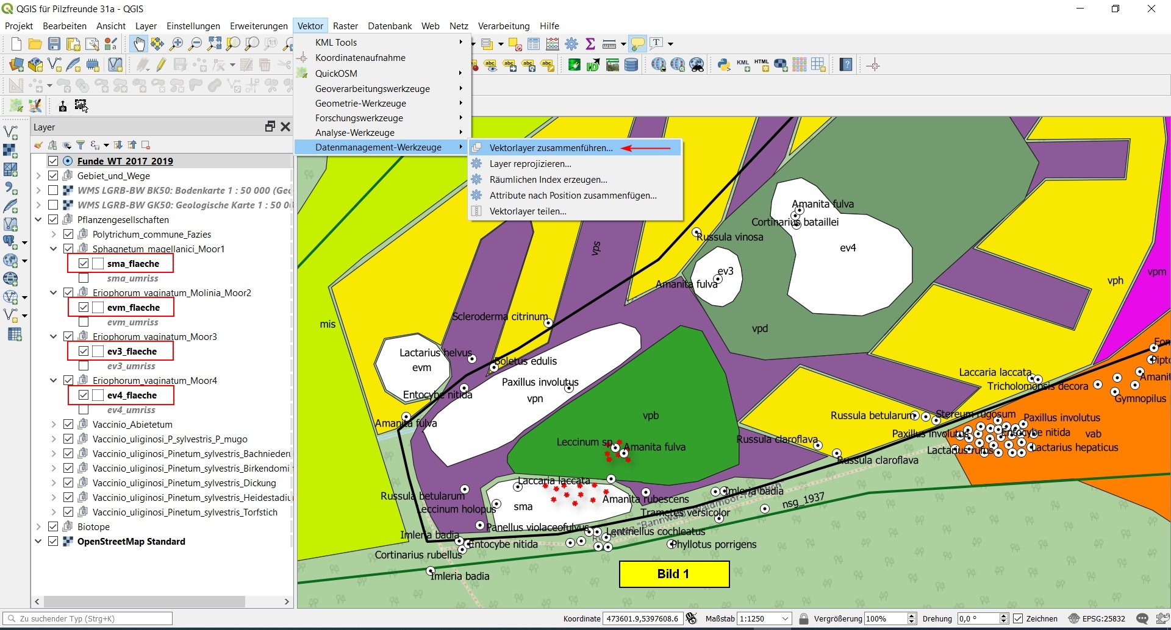Viewport: 1171px width, 630px height.
Task: Toggle the Zeichnen render checkbox
Action: [x=1018, y=618]
